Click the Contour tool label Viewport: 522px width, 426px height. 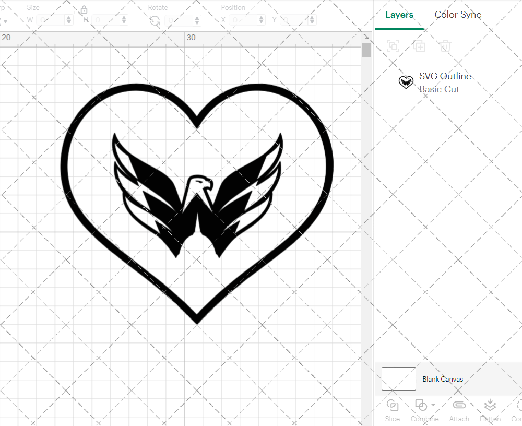[x=516, y=419]
